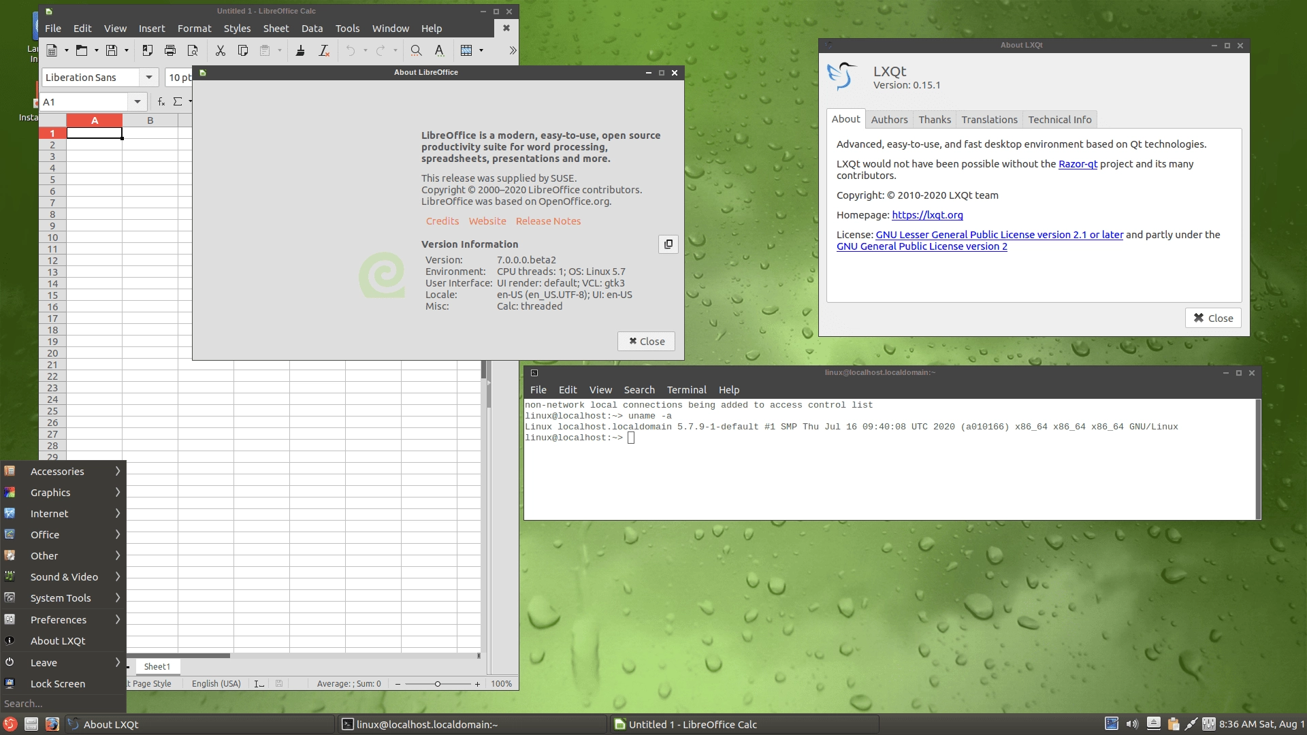
Task: Click the network connection tray icon
Action: click(1191, 724)
